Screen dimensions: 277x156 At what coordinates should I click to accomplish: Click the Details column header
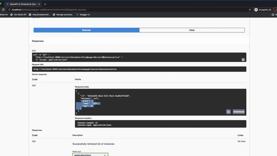(x=78, y=79)
